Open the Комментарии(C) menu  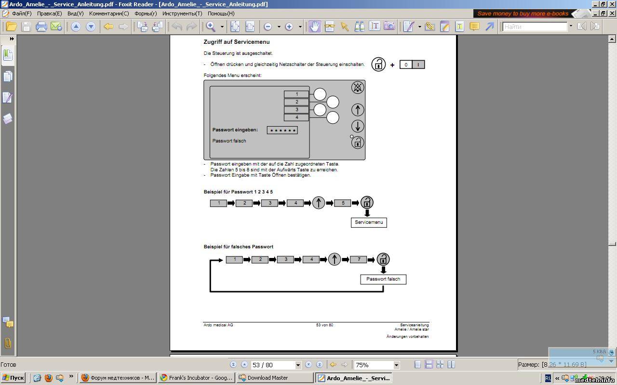[x=109, y=13]
